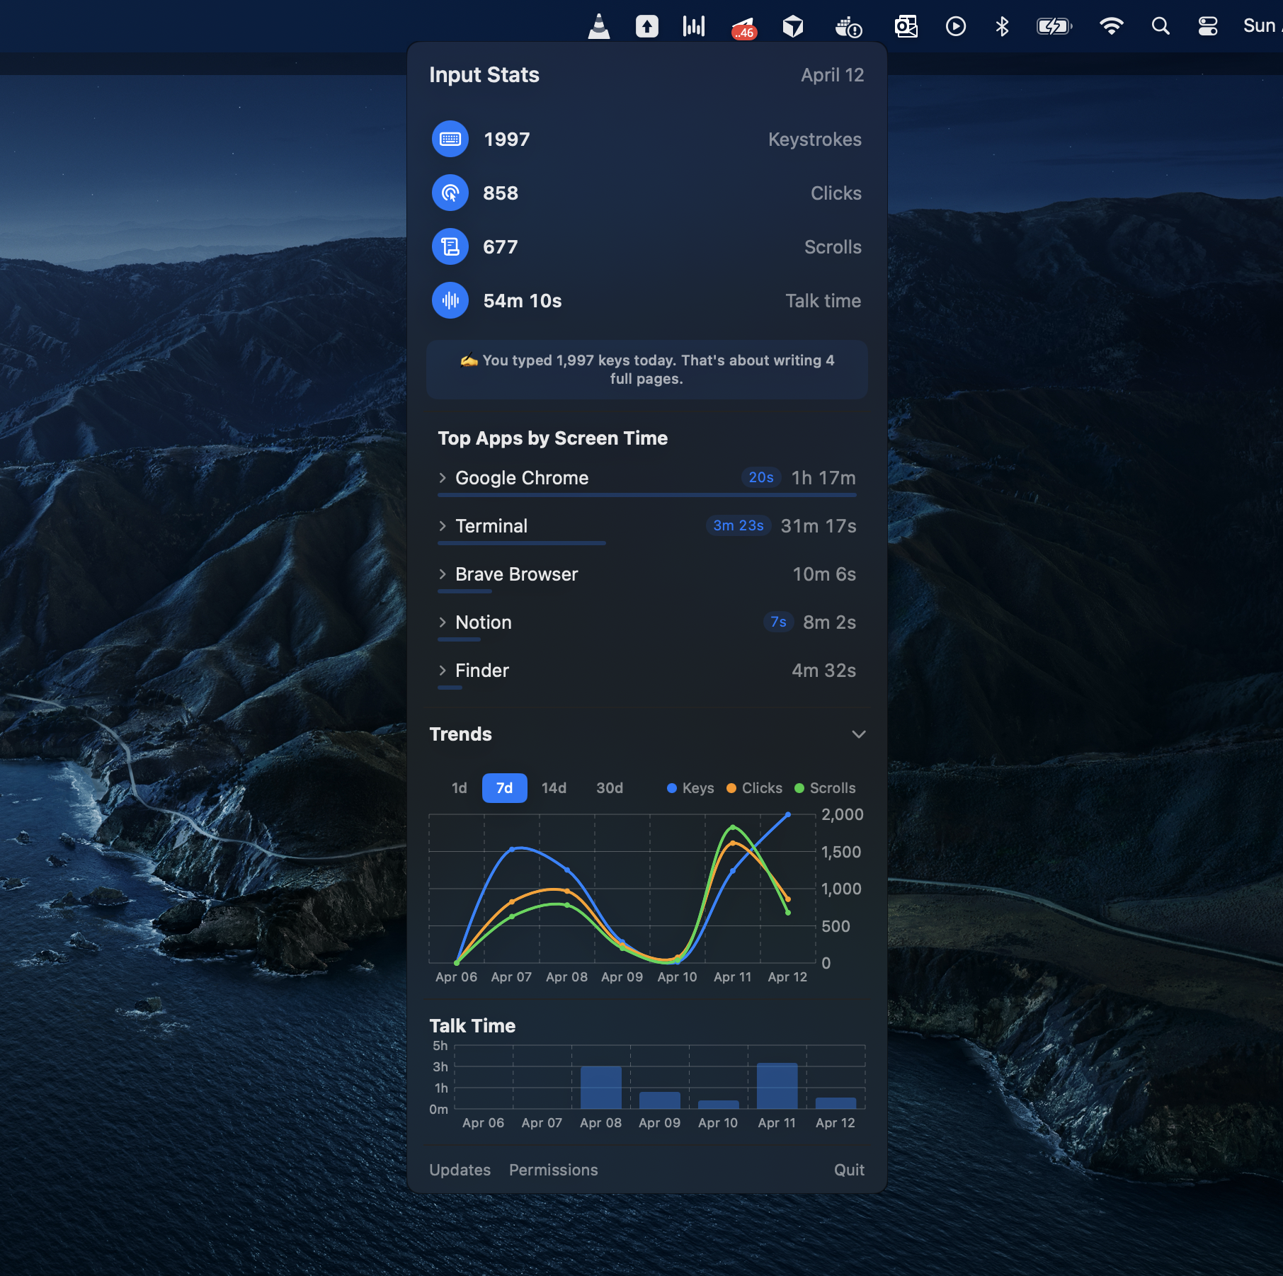Click the talk time waveform icon
1283x1276 pixels.
pos(450,300)
